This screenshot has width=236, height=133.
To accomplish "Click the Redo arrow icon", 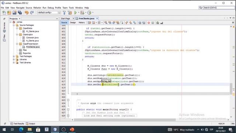I will (32, 13).
